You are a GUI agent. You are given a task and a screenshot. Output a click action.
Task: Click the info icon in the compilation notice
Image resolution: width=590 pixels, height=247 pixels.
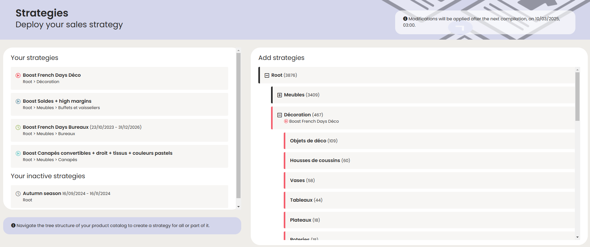[405, 19]
